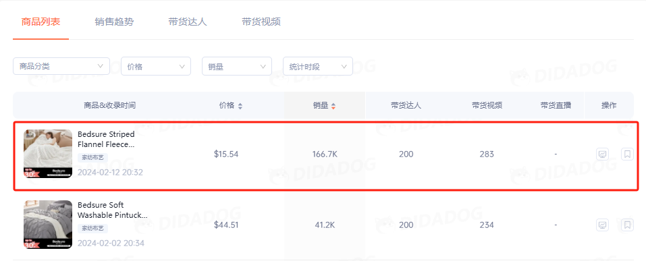Viewport: 646px width, 261px height.
Task: Sort the table by 销量 arrows
Action: point(333,106)
